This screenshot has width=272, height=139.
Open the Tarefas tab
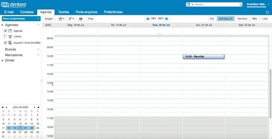(64, 12)
